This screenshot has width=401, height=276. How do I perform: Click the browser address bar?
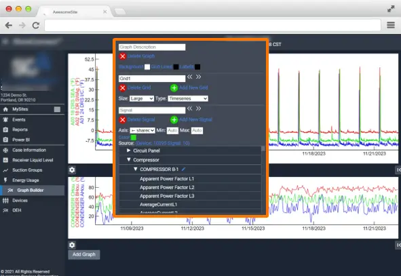click(212, 25)
